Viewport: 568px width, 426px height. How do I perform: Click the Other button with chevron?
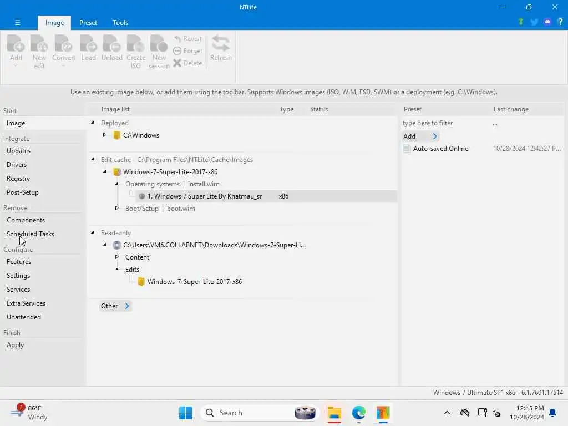[115, 306]
